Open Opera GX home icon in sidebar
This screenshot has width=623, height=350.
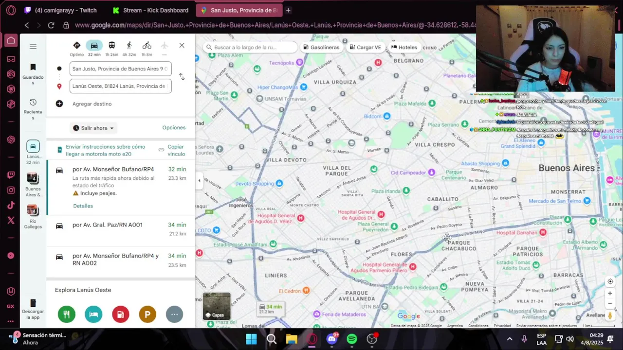[x=11, y=40]
